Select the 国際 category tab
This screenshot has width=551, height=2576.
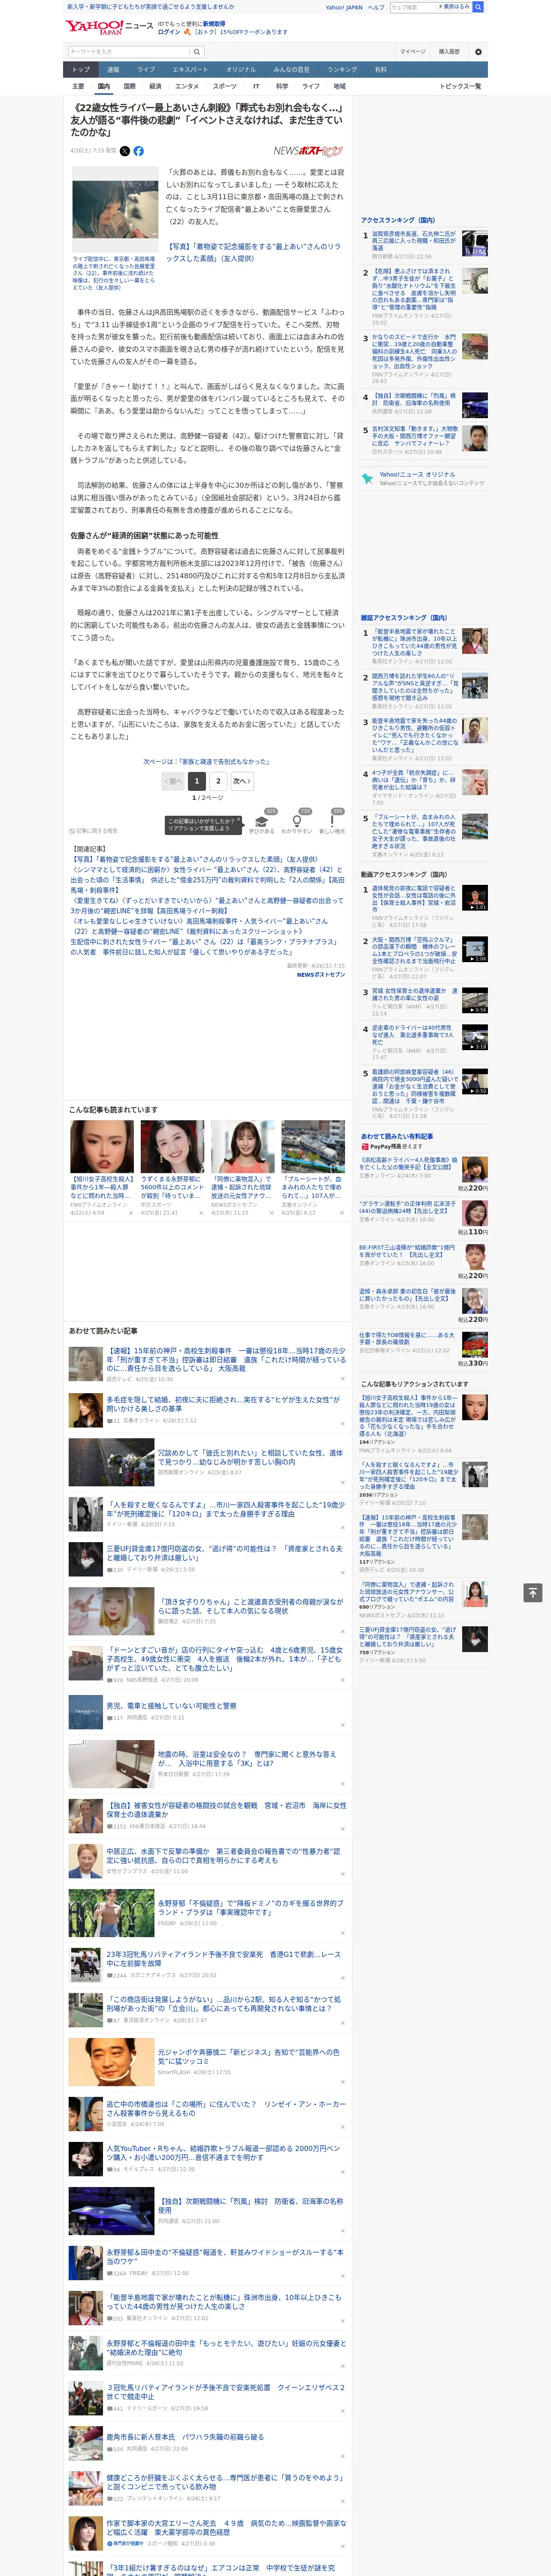(x=129, y=86)
